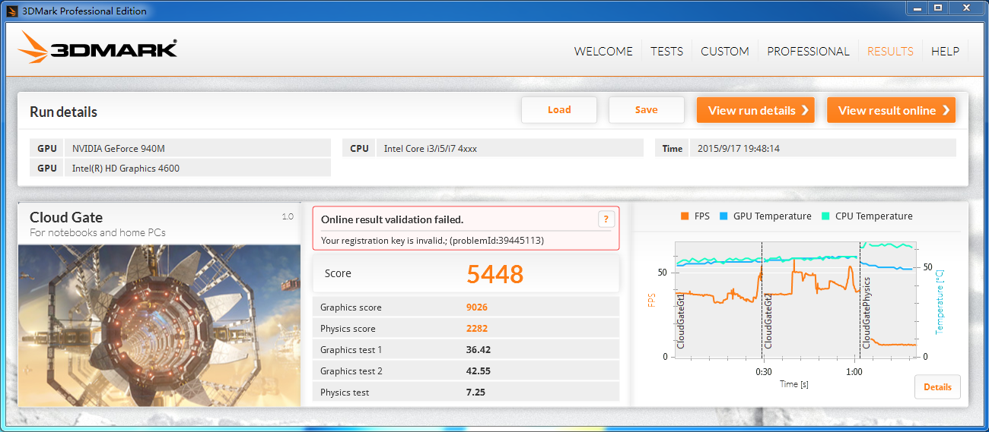Click the Graphics test 2 value 42.55
This screenshot has height=432, width=989.
pyautogui.click(x=479, y=371)
